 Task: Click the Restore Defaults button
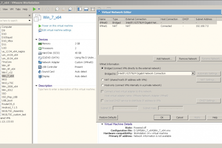tap(108, 117)
